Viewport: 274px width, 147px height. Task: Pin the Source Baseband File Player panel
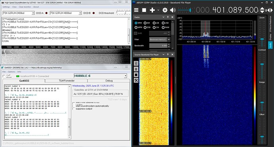168,55
